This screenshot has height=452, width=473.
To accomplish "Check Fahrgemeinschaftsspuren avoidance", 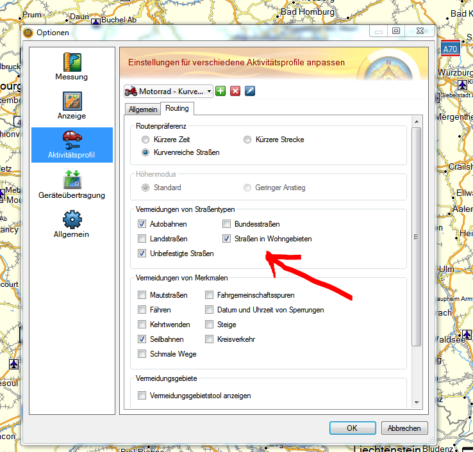I will 209,295.
